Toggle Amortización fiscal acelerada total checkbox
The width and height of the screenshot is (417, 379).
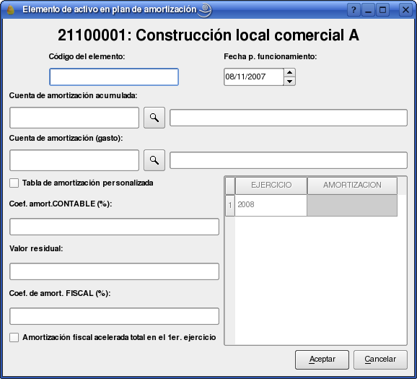[14, 337]
